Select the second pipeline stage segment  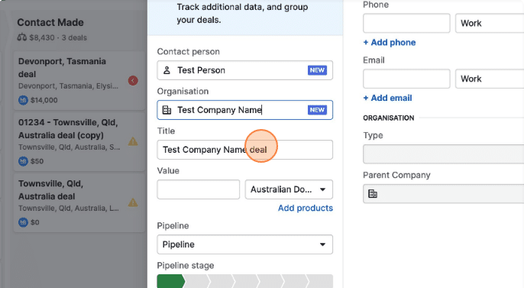[x=196, y=281]
